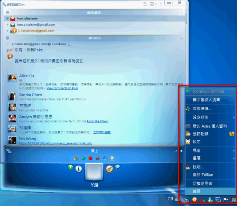This screenshot has width=237, height=206.
Task: Click the round info 'i' button
Action: [79, 169]
